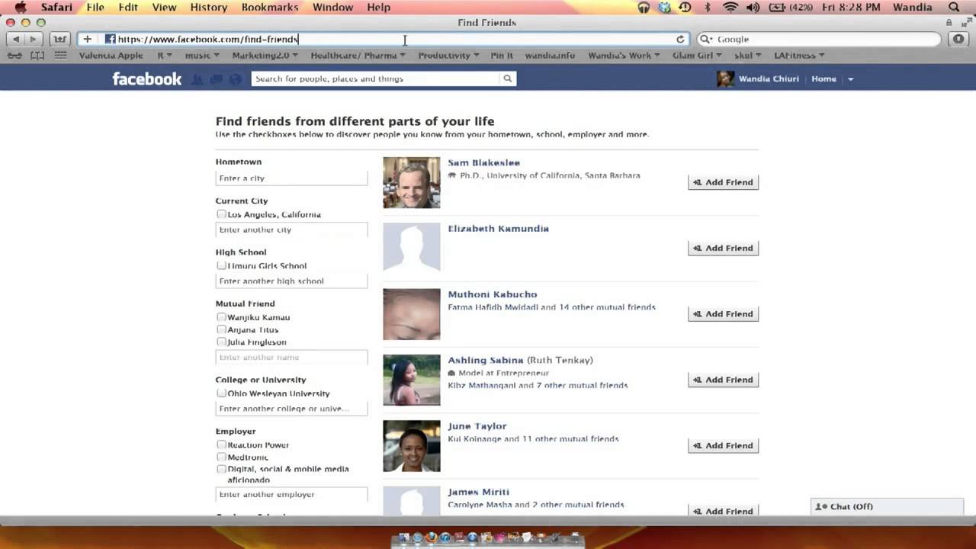
Task: Click the Safari downloads button
Action: coord(958,39)
